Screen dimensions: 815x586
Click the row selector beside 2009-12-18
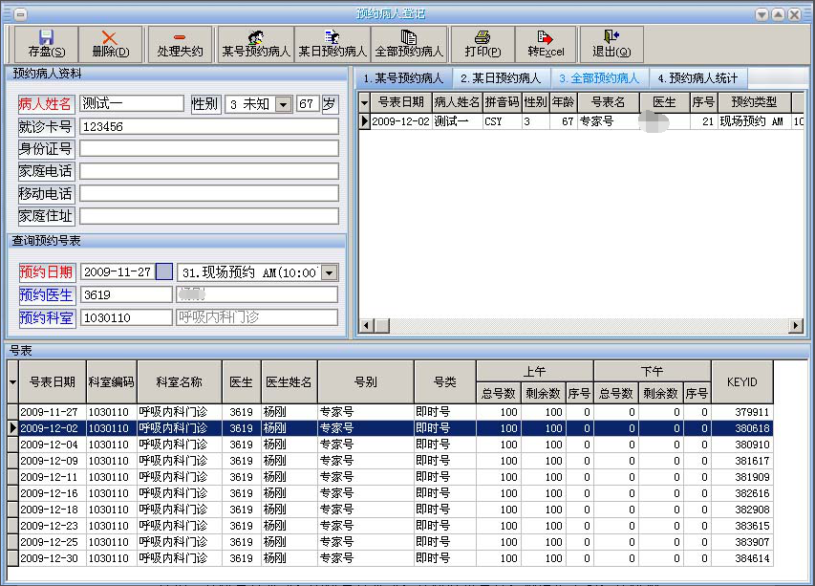13,510
